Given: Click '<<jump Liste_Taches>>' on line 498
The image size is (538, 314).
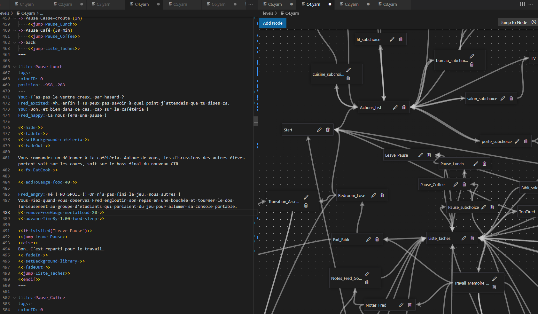Looking at the screenshot, I should [44, 273].
